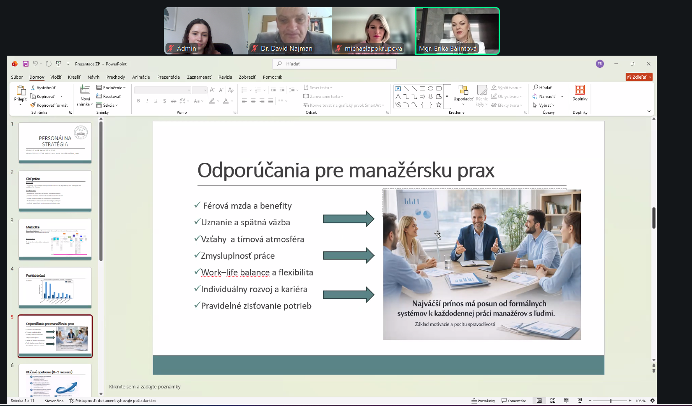This screenshot has height=406, width=692.
Task: Toggle the Poznámky notes pane
Action: (x=483, y=401)
